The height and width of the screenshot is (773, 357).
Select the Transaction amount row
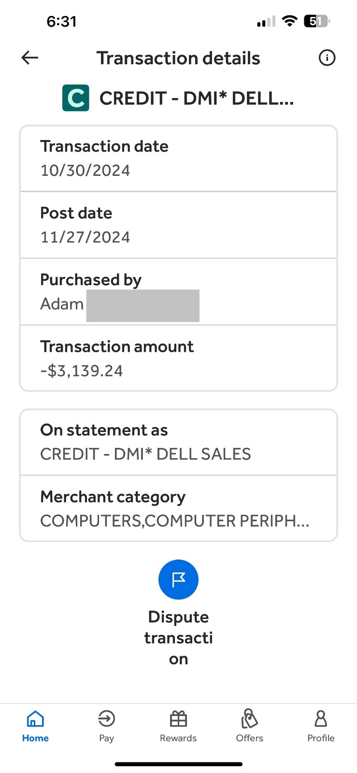point(178,358)
